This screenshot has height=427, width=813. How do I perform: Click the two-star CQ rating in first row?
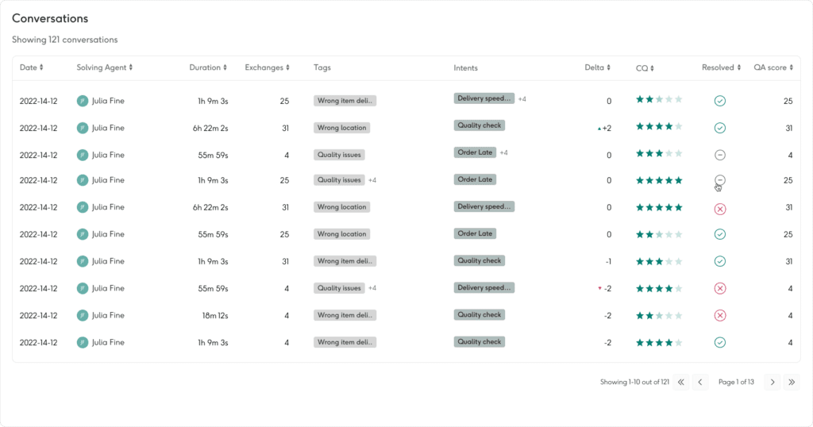click(x=658, y=101)
